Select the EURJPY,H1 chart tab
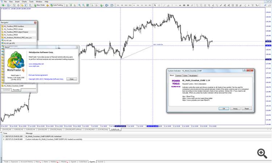272x163 pixels. coord(115,130)
